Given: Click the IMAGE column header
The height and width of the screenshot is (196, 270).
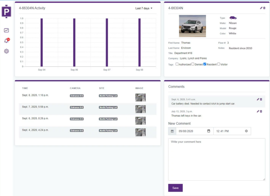Looking at the screenshot, I should 139,88.
